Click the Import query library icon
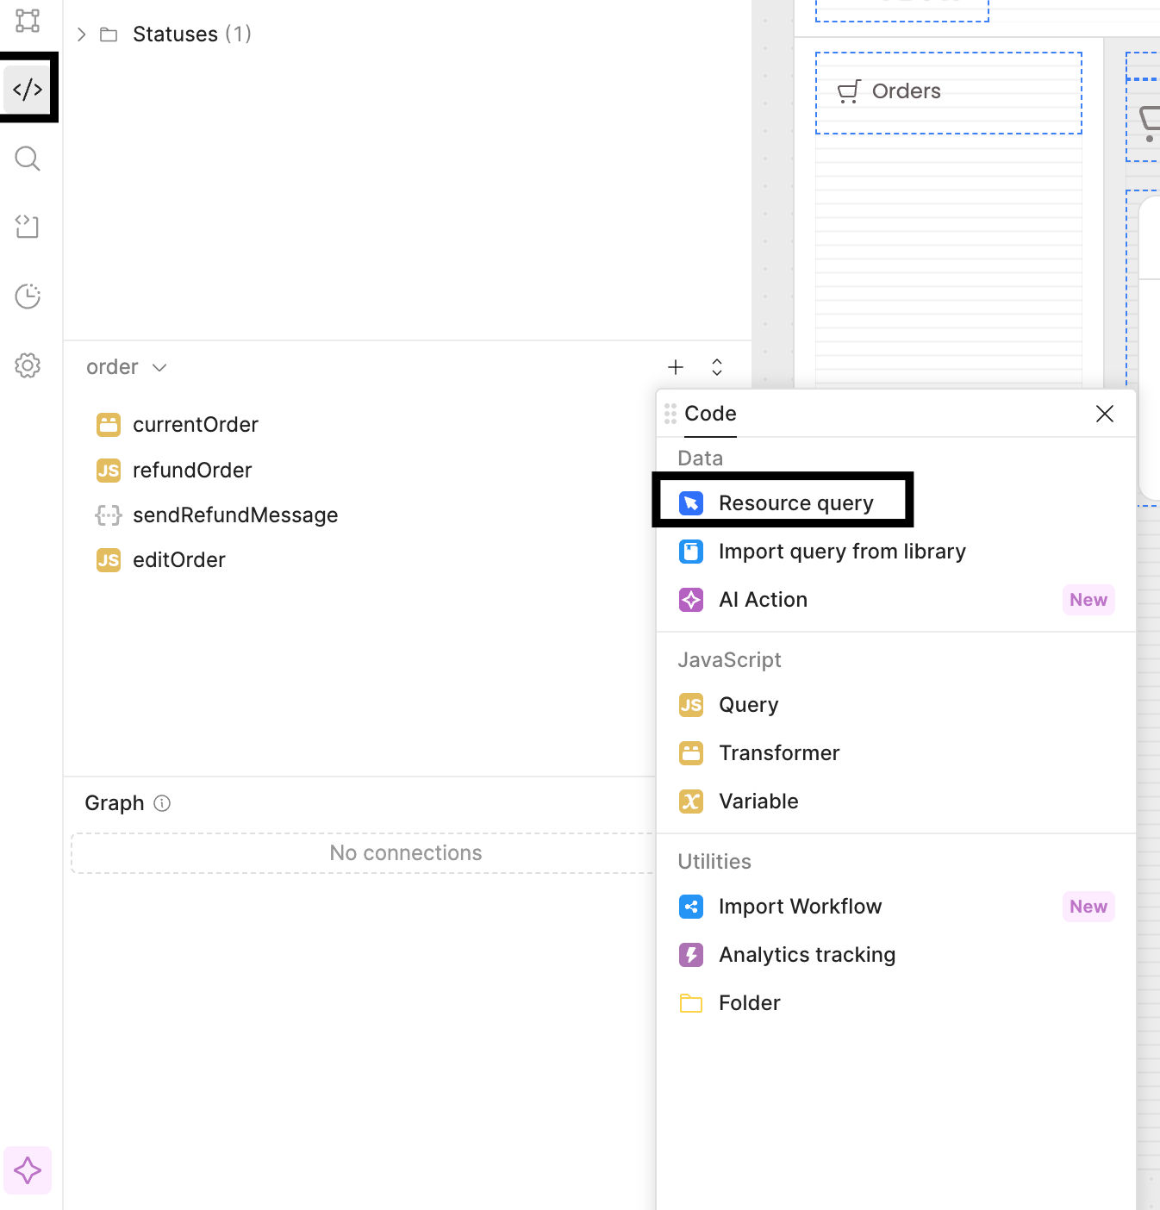 click(691, 552)
